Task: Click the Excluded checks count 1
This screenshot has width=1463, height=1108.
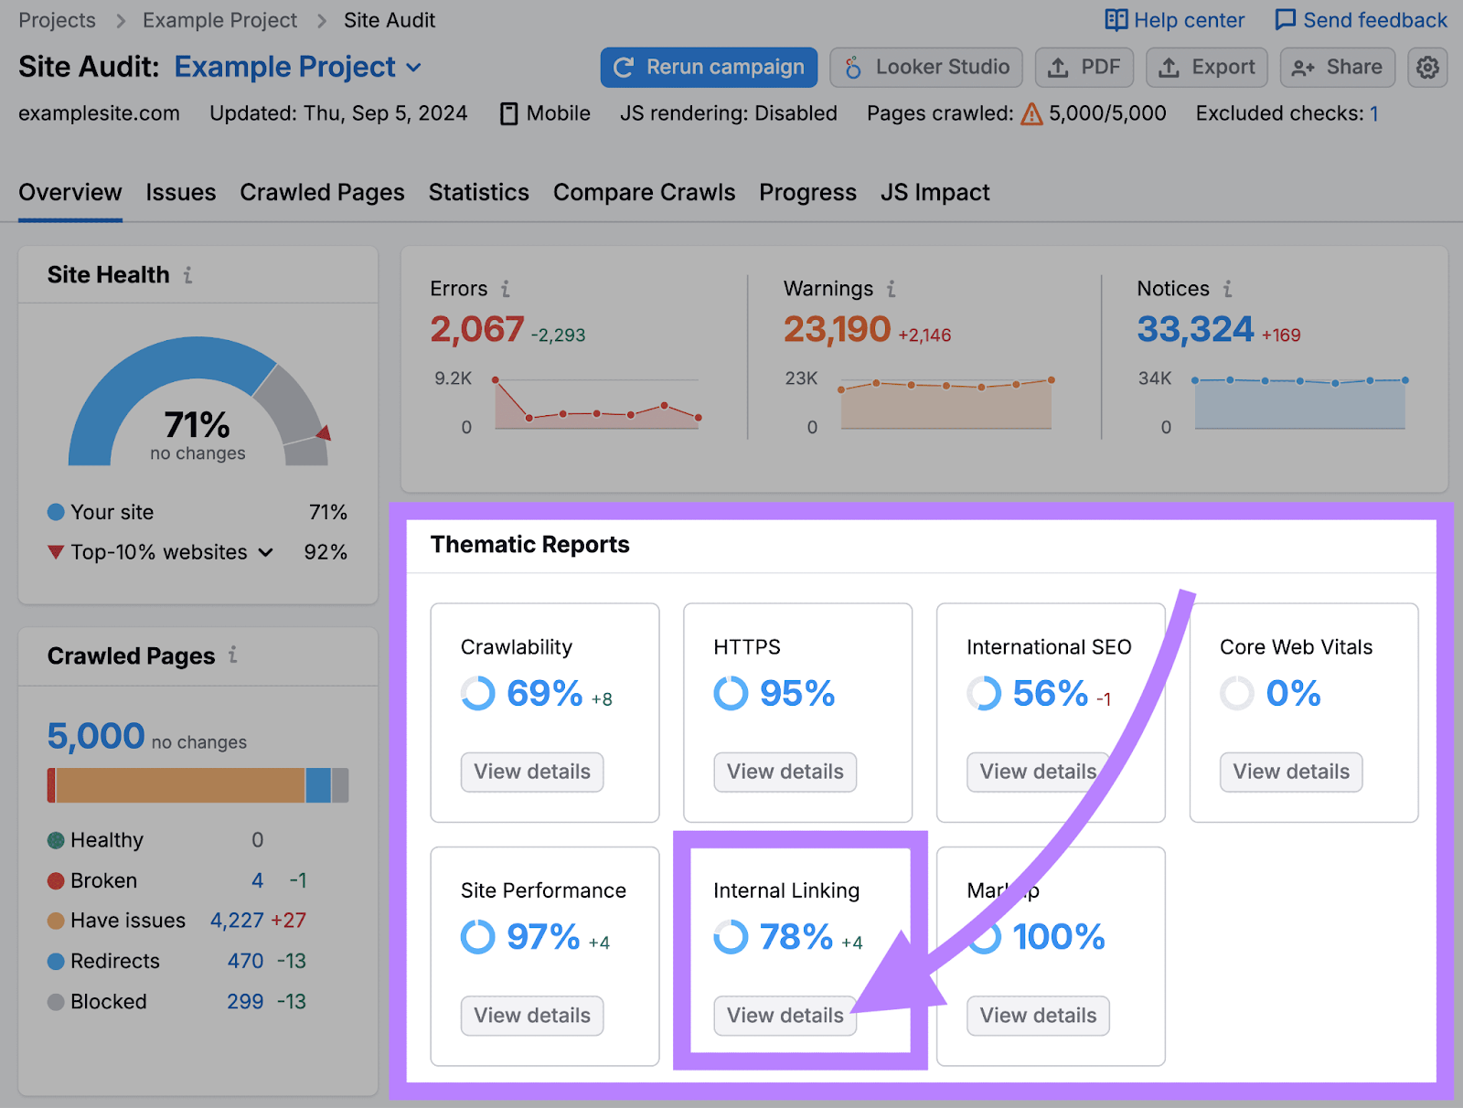Action: click(x=1373, y=113)
